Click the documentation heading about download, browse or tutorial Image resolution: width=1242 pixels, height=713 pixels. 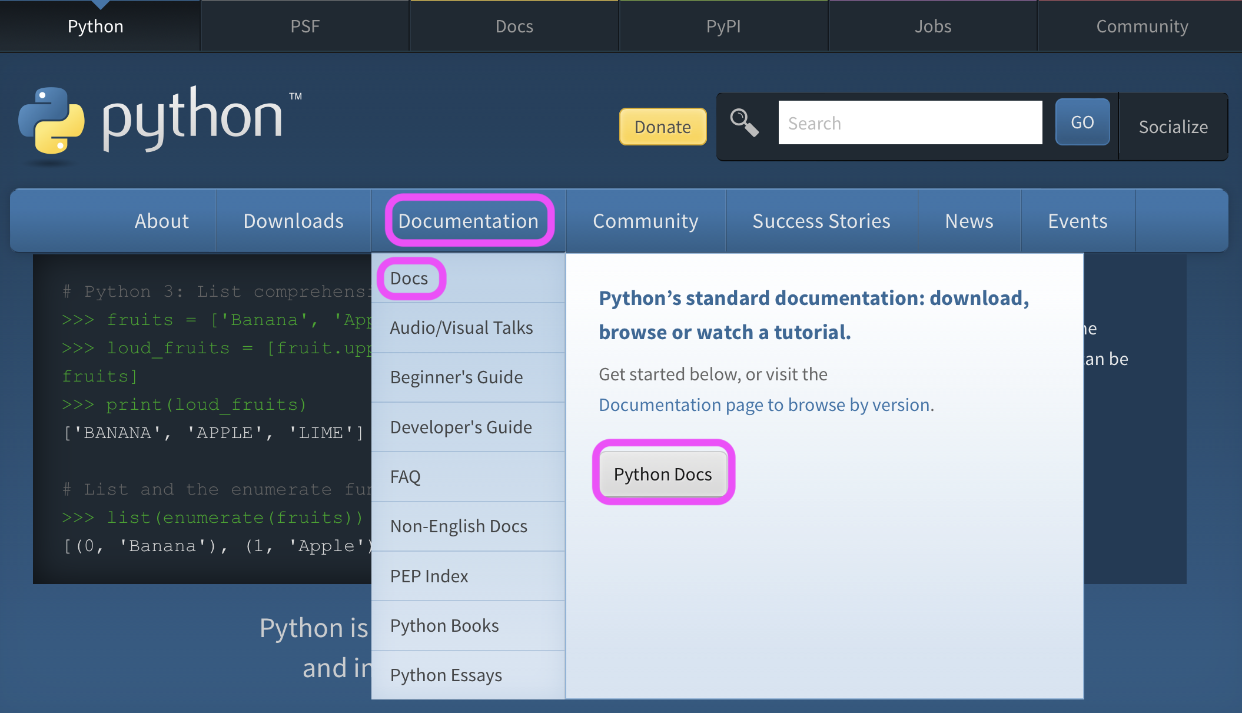point(814,315)
